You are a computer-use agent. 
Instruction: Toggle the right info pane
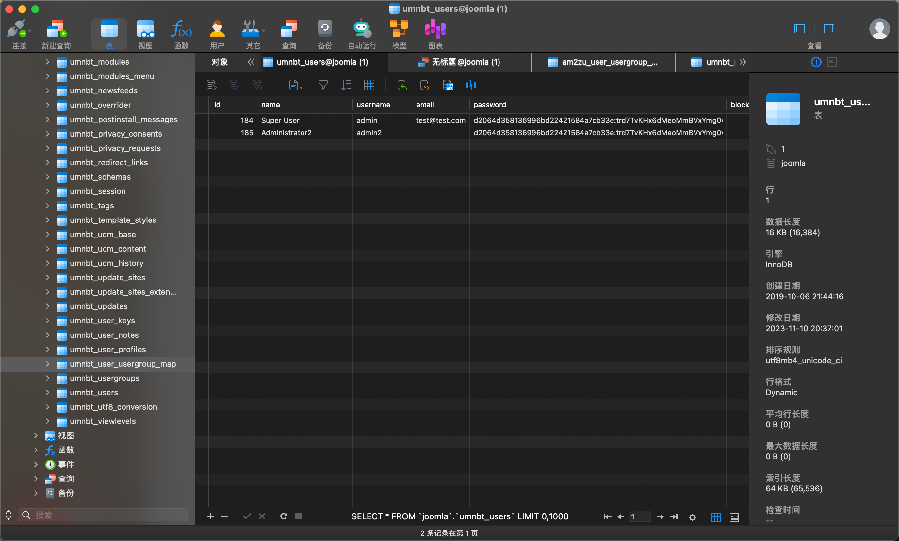tap(829, 28)
